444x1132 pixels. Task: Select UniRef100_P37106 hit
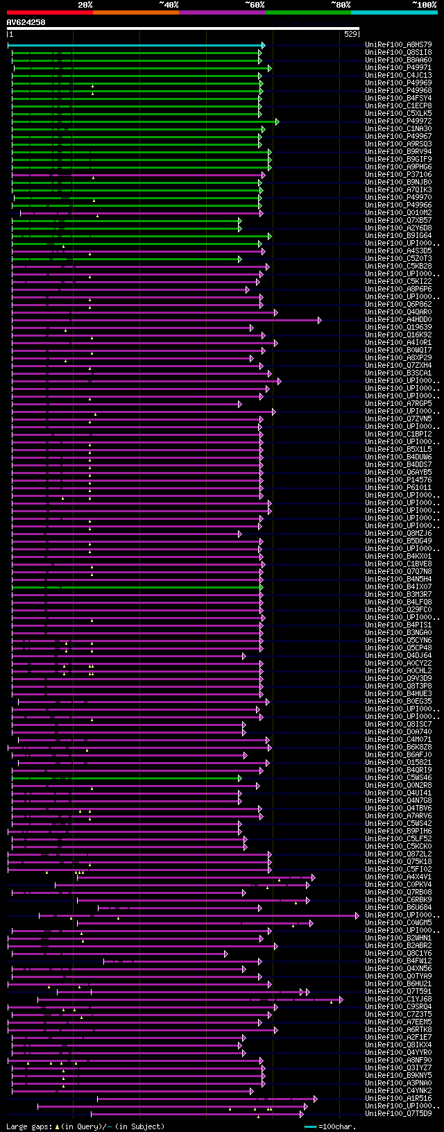click(x=398, y=175)
